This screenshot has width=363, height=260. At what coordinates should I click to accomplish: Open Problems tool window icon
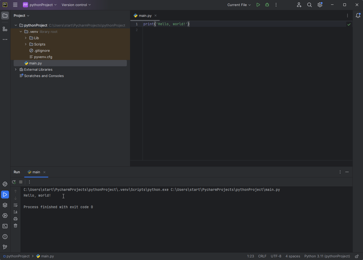click(5, 237)
